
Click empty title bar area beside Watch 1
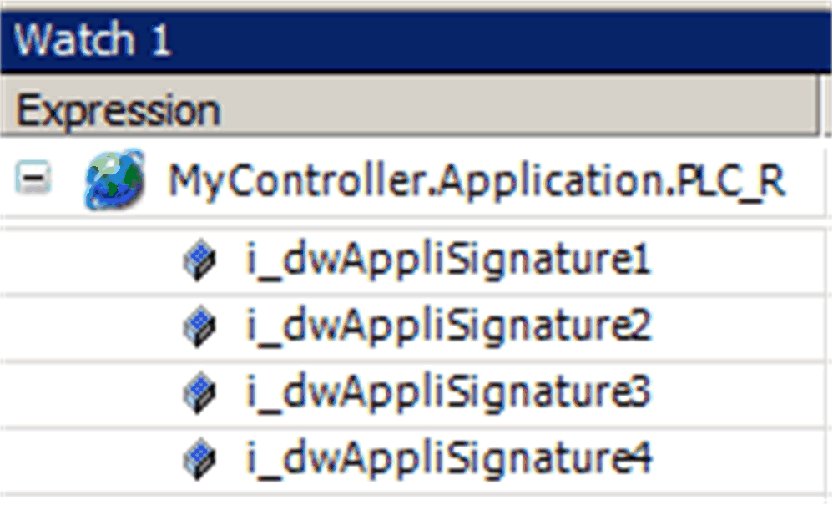499,40
